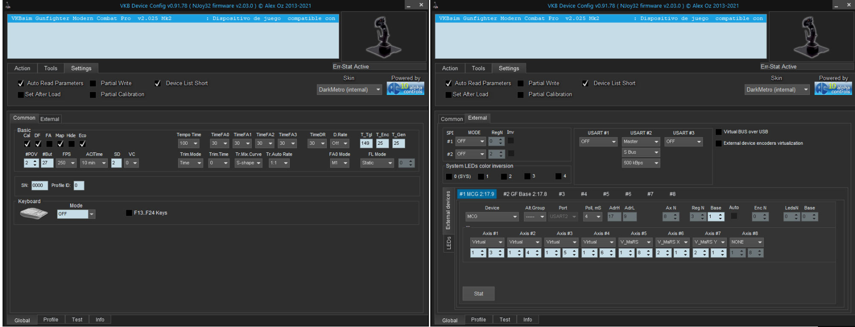The width and height of the screenshot is (855, 327).
Task: Click the Profile ID input field
Action: (79, 186)
